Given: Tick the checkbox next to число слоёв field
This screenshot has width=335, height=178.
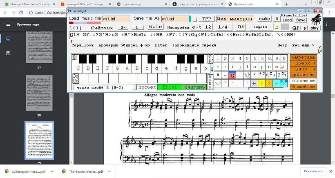Looking at the screenshot, I should (x=134, y=87).
